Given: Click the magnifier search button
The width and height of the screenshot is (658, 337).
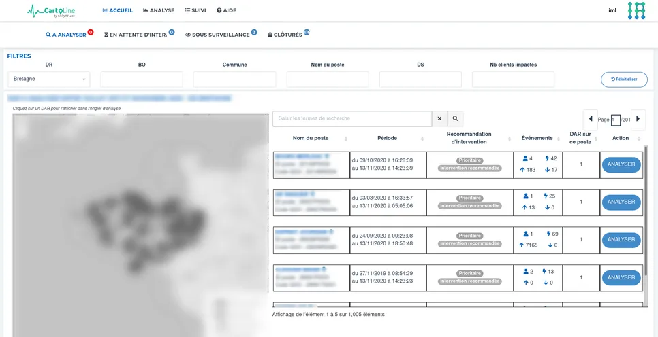Looking at the screenshot, I should 455,119.
